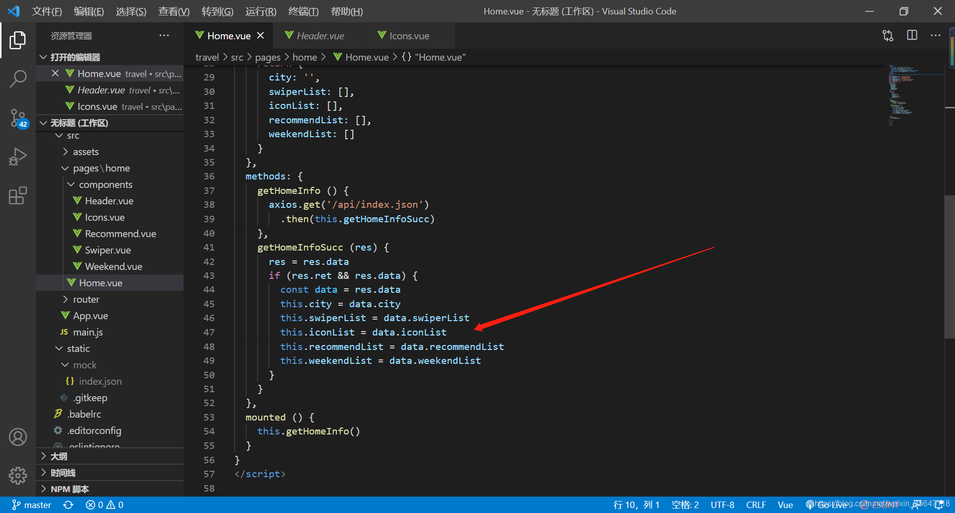Open App.vue in the file tree
This screenshot has height=513, width=955.
coord(109,316)
